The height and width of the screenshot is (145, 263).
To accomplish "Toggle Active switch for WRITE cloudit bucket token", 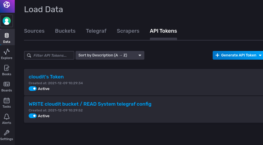I will point(33,116).
